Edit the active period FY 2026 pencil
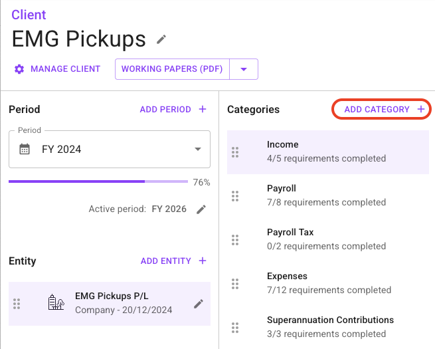 click(201, 209)
